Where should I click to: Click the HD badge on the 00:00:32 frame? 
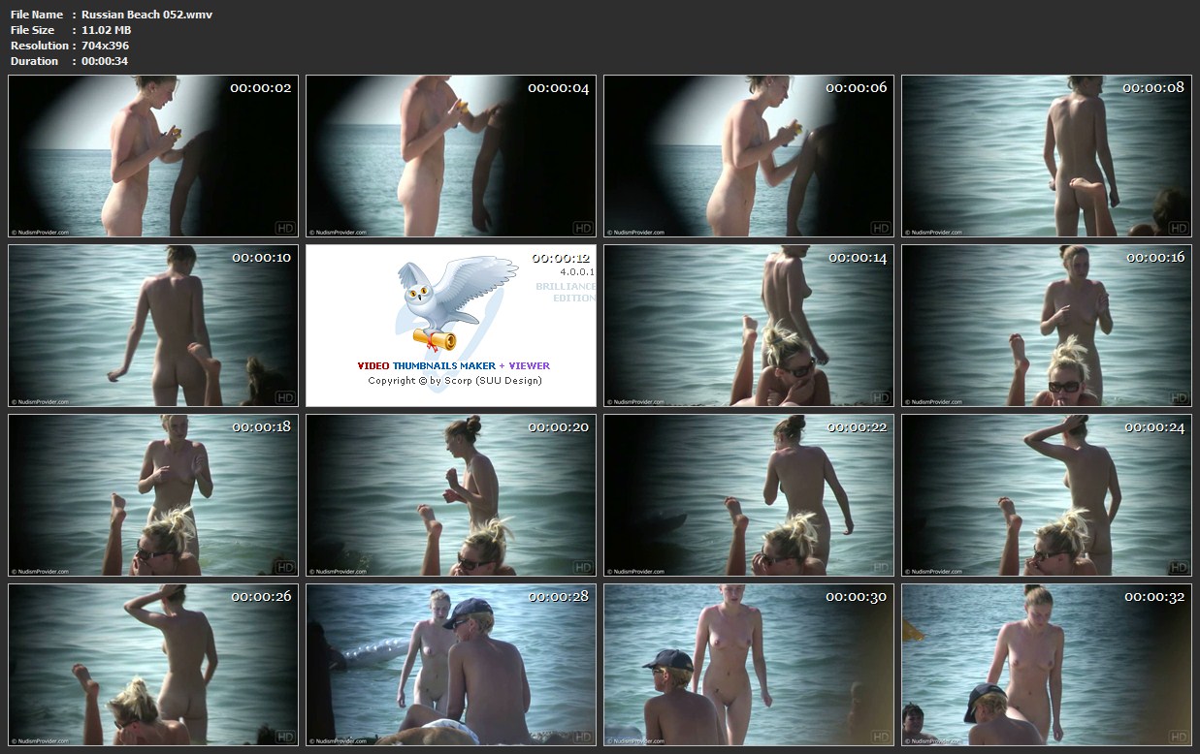[x=1178, y=737]
